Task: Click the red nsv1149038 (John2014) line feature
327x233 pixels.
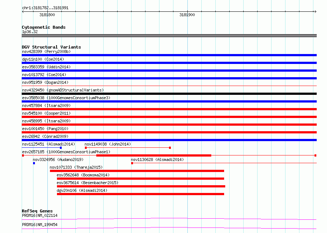Action: pos(128,148)
